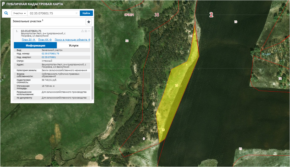Click Поиск в границах объекта link
The height and width of the screenshot is (167, 290).
click(72, 40)
